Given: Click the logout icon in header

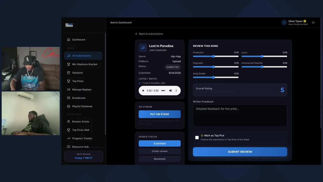Looking at the screenshot, I should [313, 22].
